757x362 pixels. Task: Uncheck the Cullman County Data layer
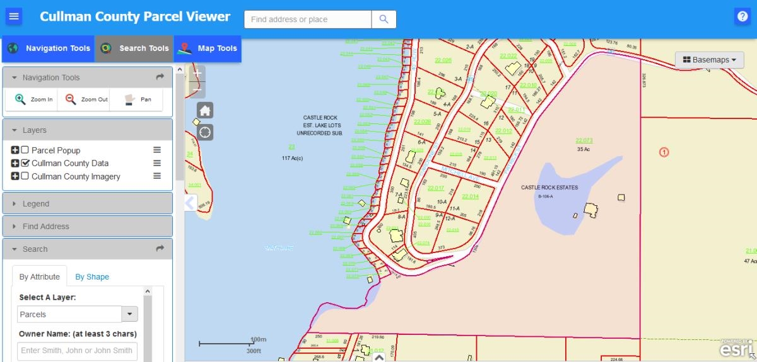click(x=25, y=163)
